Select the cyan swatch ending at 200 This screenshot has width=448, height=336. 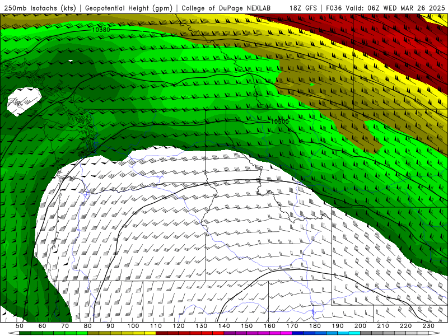[354, 333]
